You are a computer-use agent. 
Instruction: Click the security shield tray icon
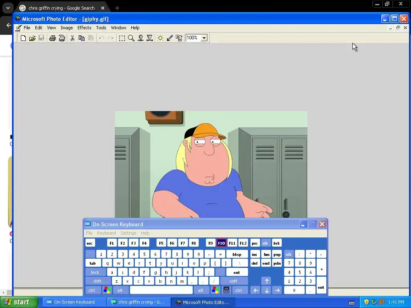pyautogui.click(x=366, y=302)
